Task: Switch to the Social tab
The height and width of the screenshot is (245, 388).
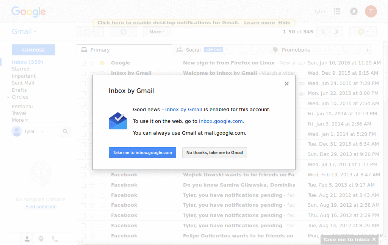Action: (220, 50)
